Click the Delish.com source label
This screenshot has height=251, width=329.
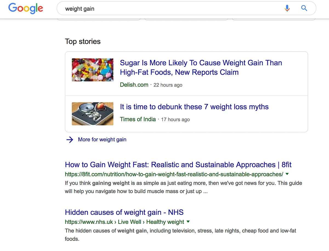tap(134, 85)
